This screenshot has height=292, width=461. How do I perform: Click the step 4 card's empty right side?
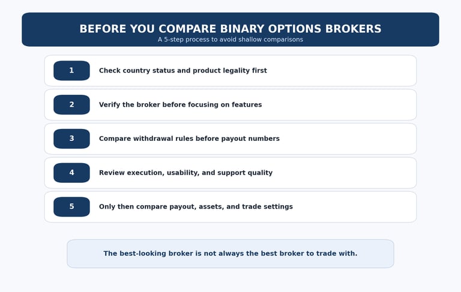coord(354,173)
